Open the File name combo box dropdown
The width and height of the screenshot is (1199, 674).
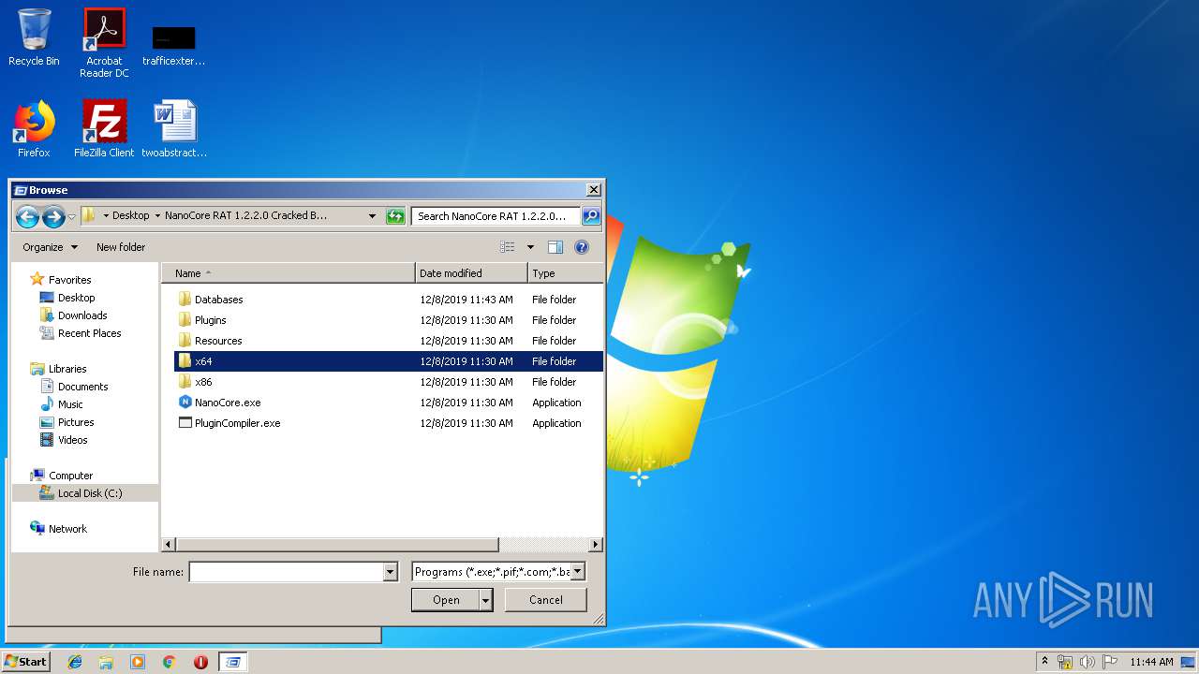point(391,572)
